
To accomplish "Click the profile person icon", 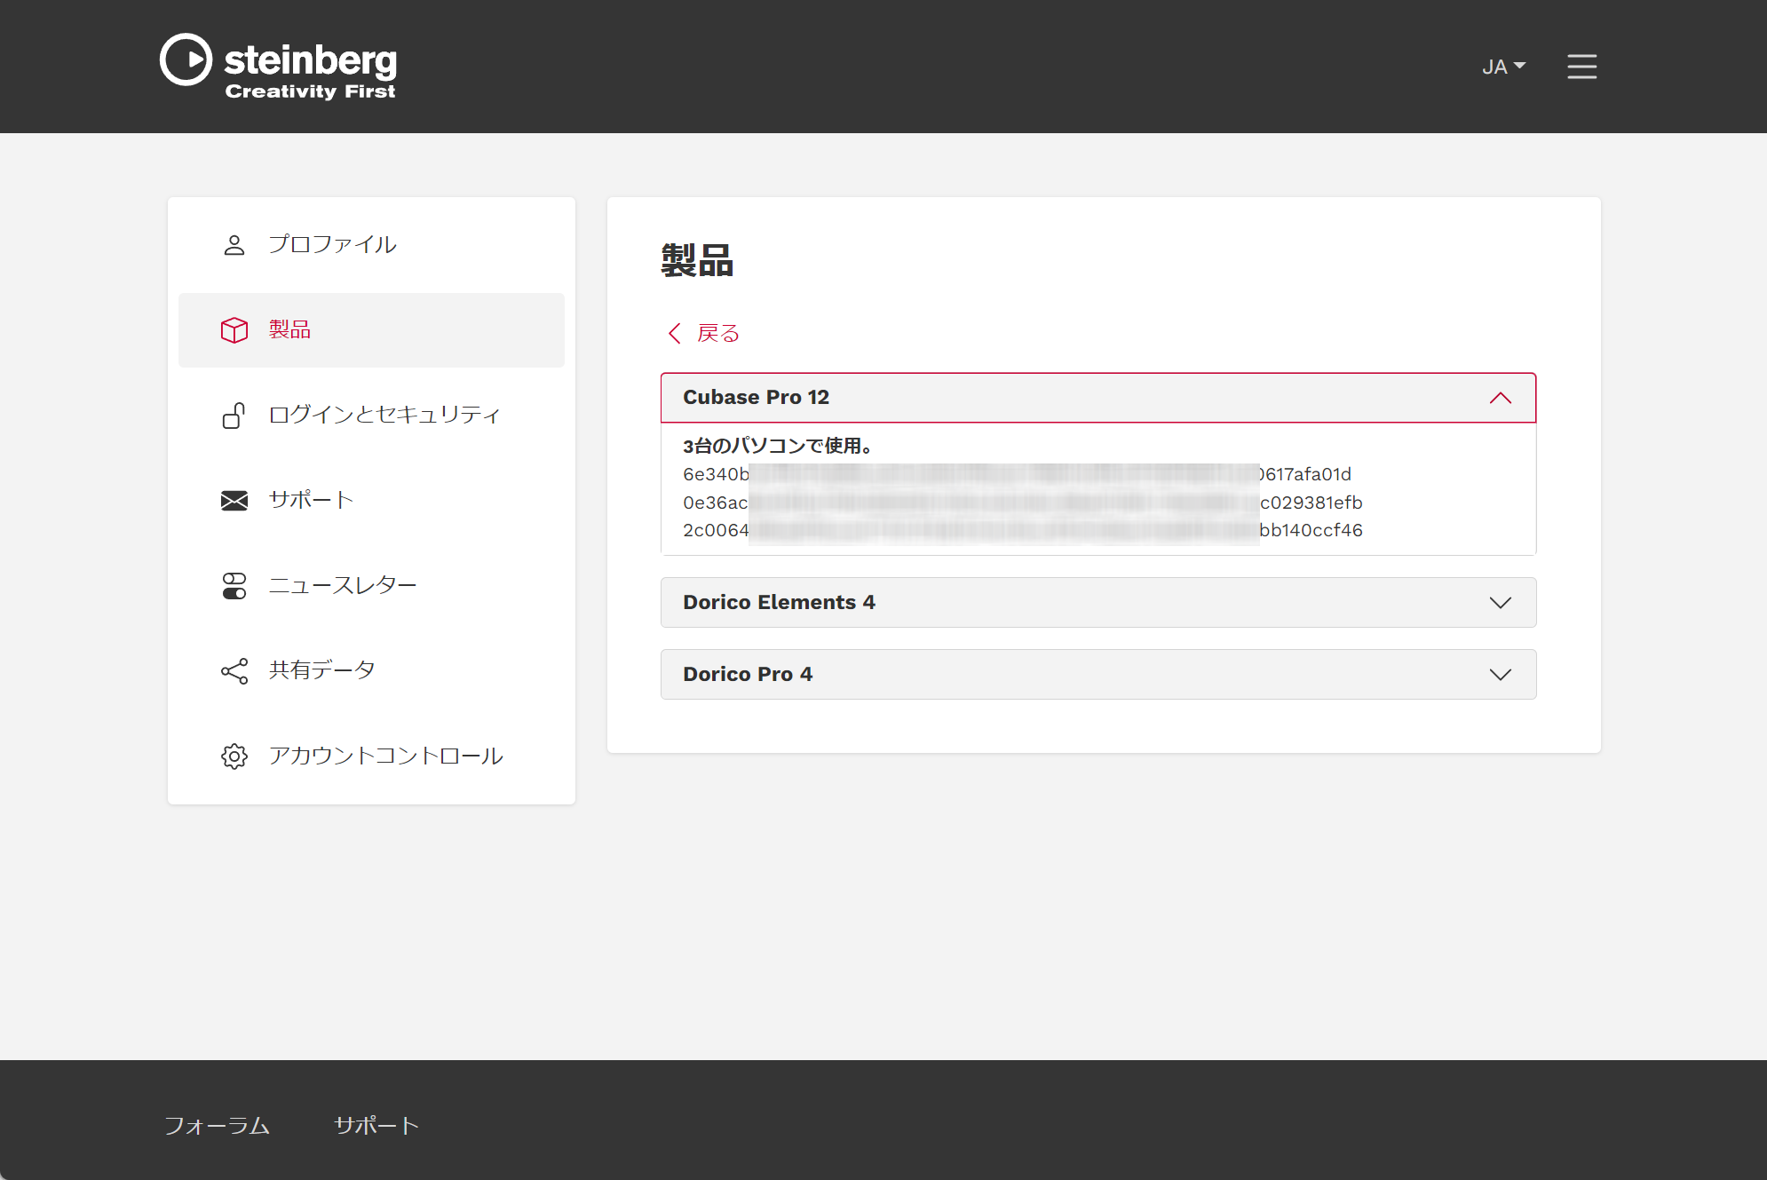I will click(234, 245).
